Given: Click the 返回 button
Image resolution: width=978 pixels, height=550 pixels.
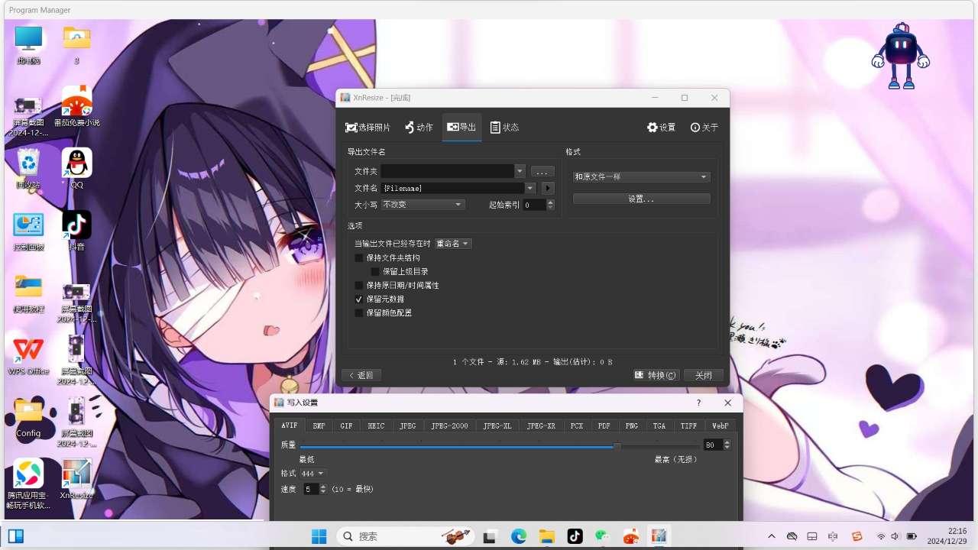Looking at the screenshot, I should (361, 375).
